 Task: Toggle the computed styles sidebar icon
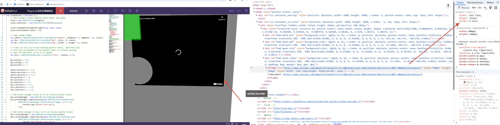pyautogui.click(x=496, y=8)
